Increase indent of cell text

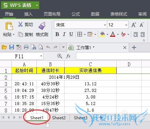tap(143, 34)
